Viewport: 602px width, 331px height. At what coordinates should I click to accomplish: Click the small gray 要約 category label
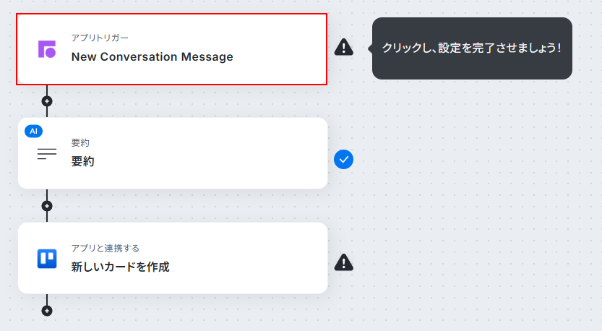[80, 143]
